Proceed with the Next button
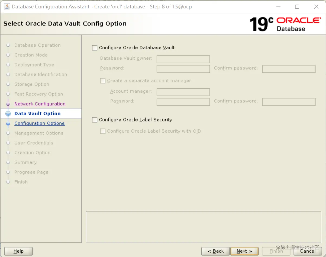The image size is (326, 257). (244, 251)
